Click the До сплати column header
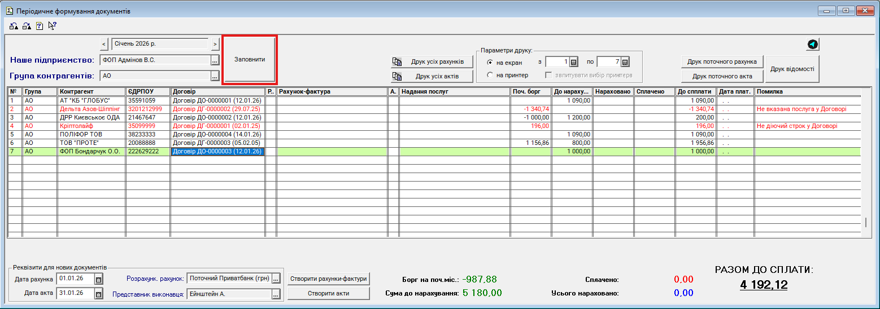 [695, 91]
